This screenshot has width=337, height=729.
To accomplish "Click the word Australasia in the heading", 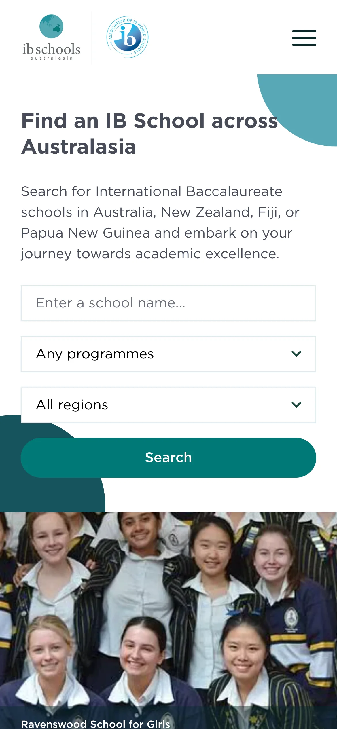I will [79, 147].
